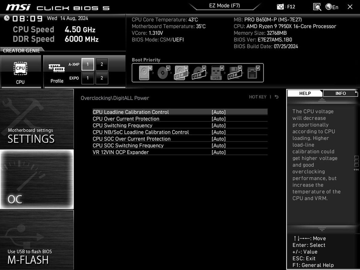Open CPU SOC Over Current Protection [Auto] value
This screenshot has width=360, height=270.
(218, 139)
